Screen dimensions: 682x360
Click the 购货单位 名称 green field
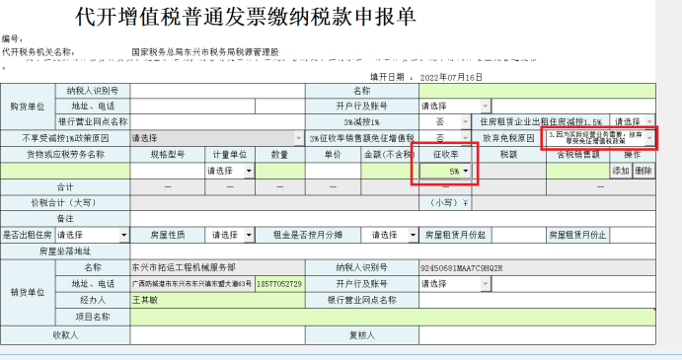pyautogui.click(x=537, y=91)
